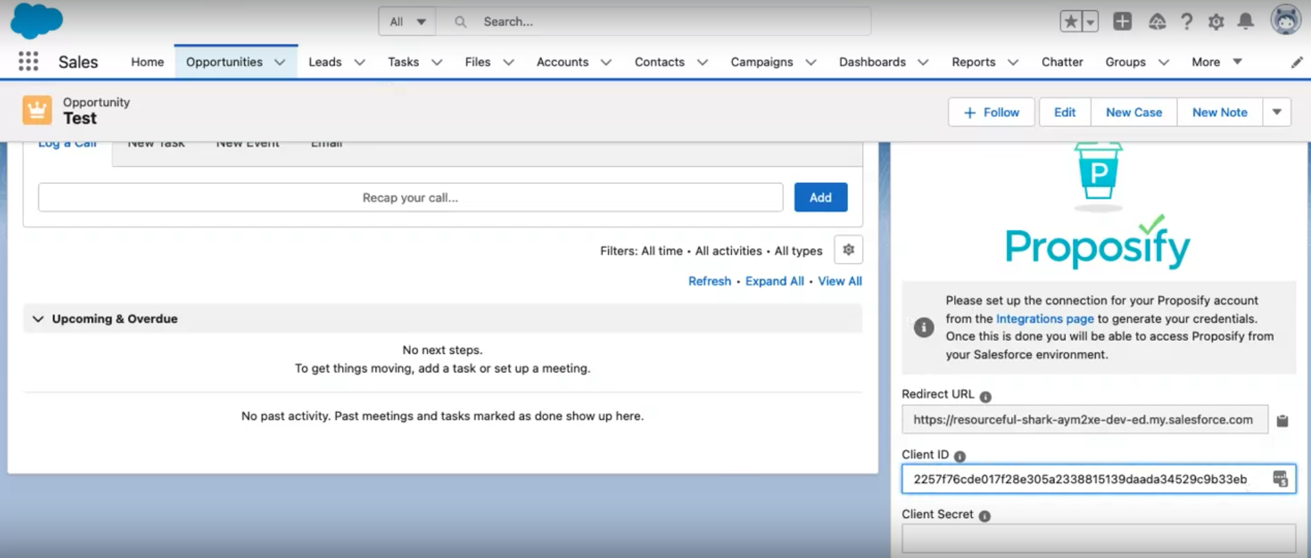The image size is (1311, 558).
Task: Open the Help question mark icon
Action: [x=1187, y=22]
